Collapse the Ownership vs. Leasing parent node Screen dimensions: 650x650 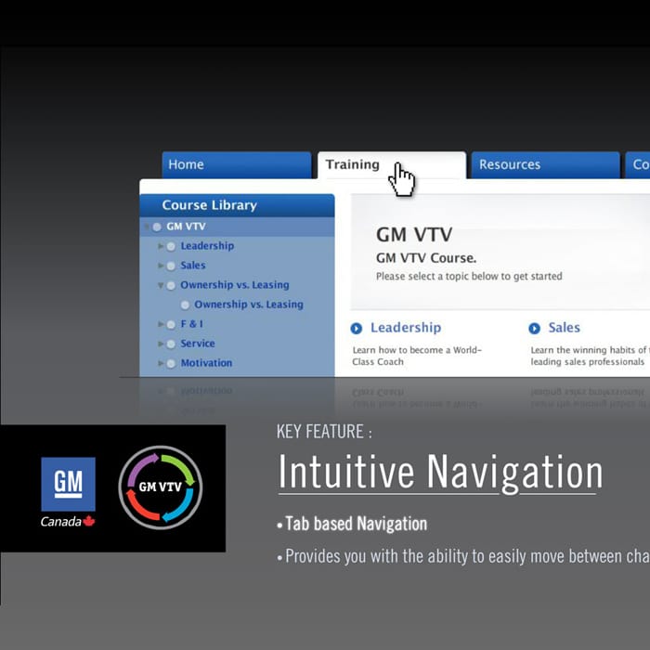coord(161,285)
